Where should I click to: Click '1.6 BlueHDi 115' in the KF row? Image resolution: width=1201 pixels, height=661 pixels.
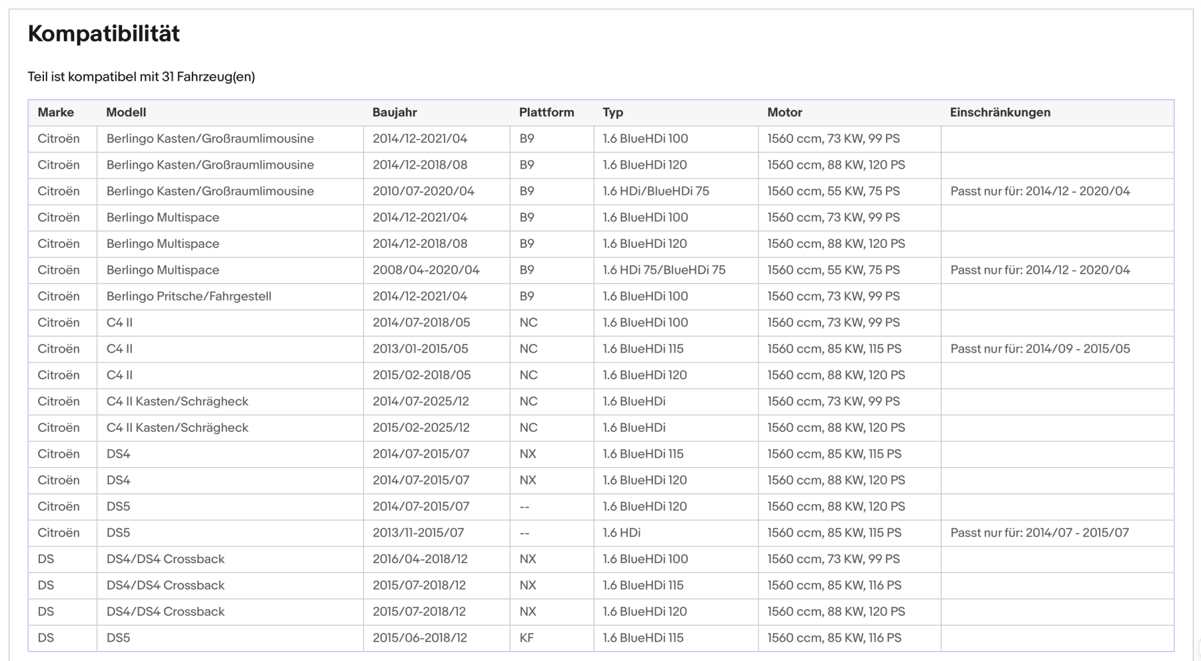[x=643, y=638]
